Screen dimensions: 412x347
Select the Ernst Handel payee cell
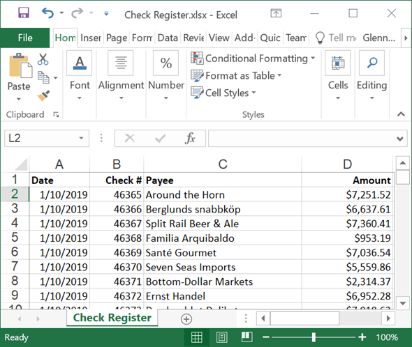coord(223,296)
